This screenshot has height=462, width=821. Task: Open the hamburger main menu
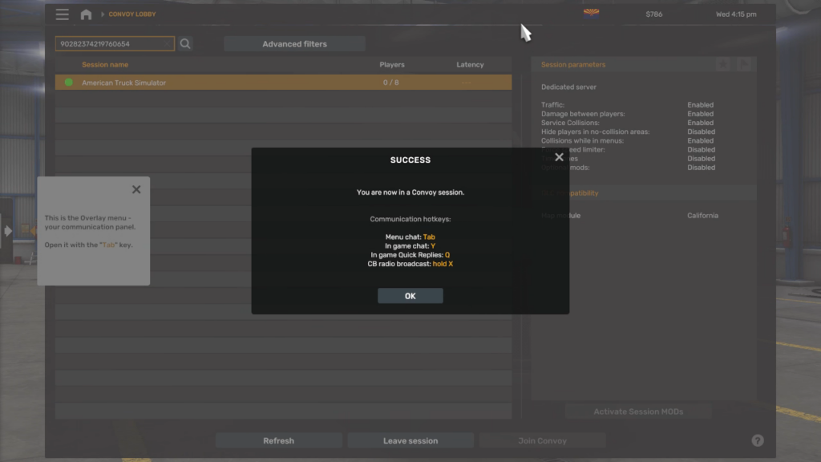(62, 14)
